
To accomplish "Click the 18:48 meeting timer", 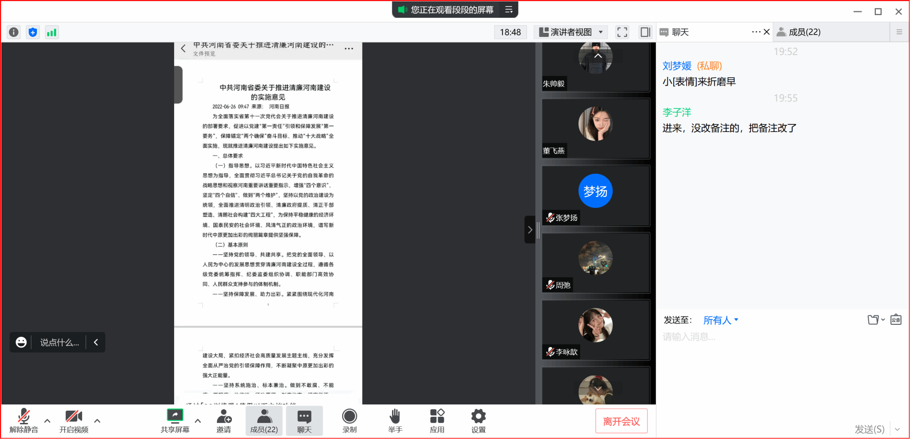I will [x=510, y=32].
